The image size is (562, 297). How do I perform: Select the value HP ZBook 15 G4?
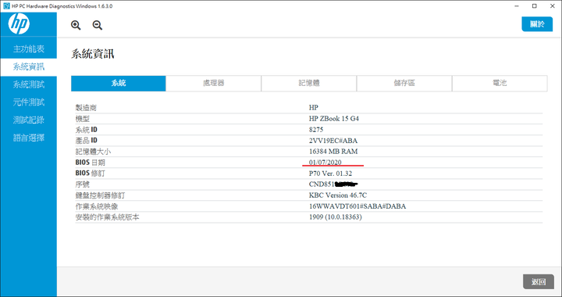coord(334,119)
